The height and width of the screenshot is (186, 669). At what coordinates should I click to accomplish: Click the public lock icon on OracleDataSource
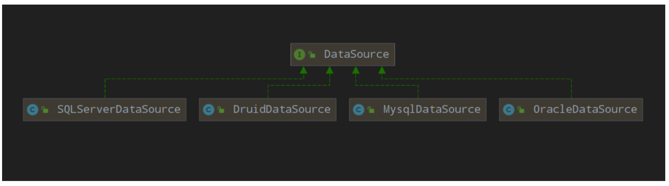(x=521, y=110)
